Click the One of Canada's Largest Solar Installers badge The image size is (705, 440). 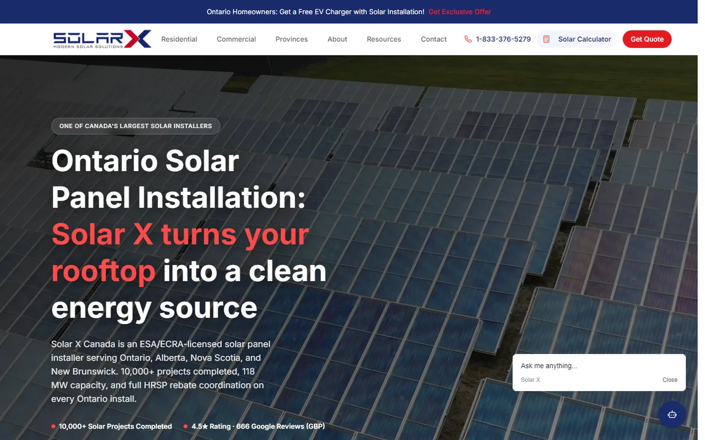coord(135,126)
